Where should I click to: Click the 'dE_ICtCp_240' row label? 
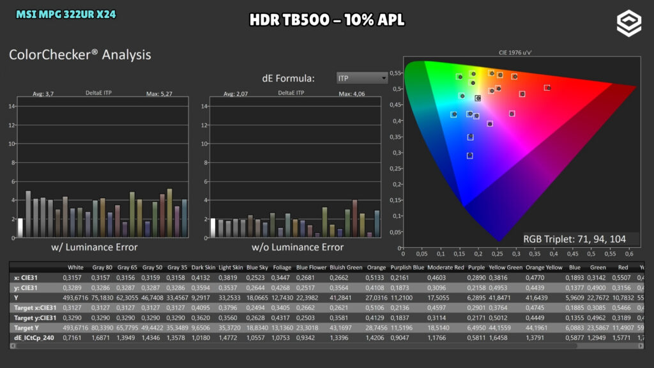pos(34,338)
